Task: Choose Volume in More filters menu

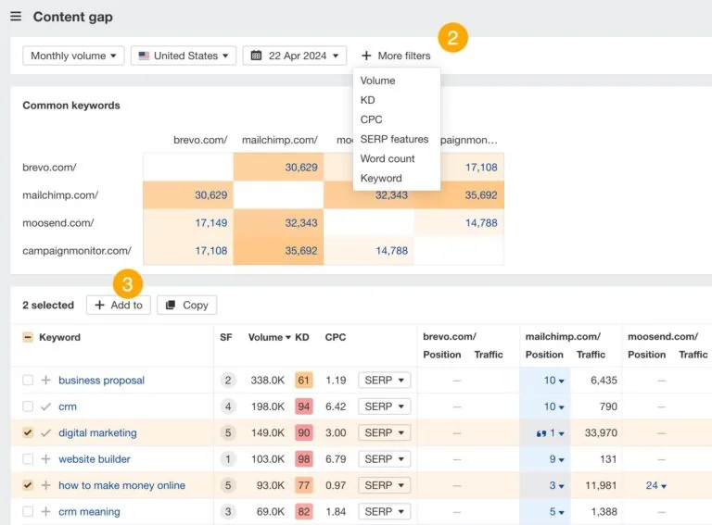Action: click(x=378, y=81)
